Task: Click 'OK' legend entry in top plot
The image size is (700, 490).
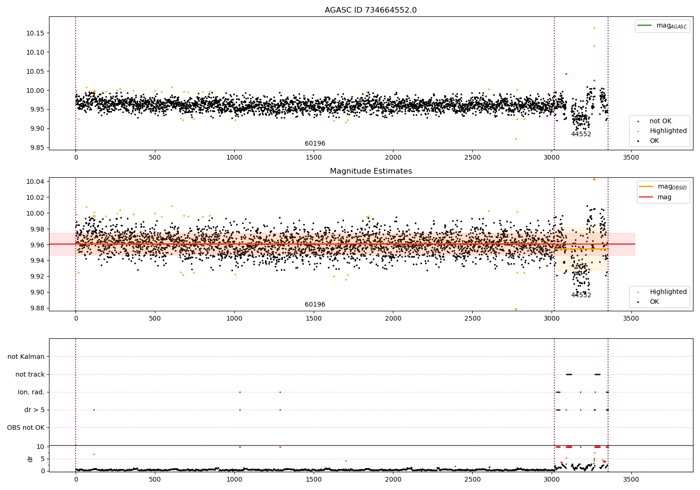Action: [x=654, y=141]
